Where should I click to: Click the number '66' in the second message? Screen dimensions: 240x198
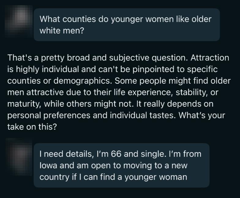tap(116, 154)
